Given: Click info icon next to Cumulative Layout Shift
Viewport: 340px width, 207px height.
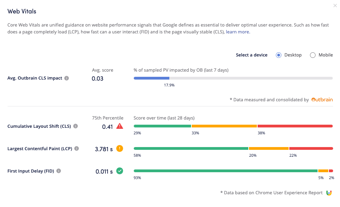Looking at the screenshot, I should (x=76, y=126).
